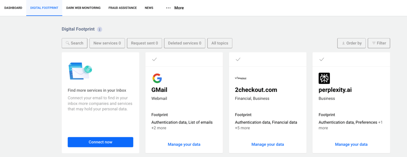This screenshot has height=157, width=407.
Task: Show New services 0 filter
Action: pyautogui.click(x=107, y=43)
